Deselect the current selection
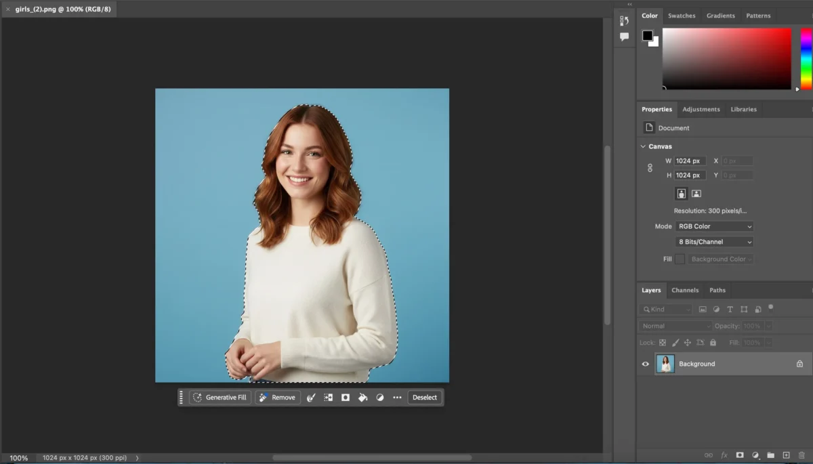 click(425, 397)
